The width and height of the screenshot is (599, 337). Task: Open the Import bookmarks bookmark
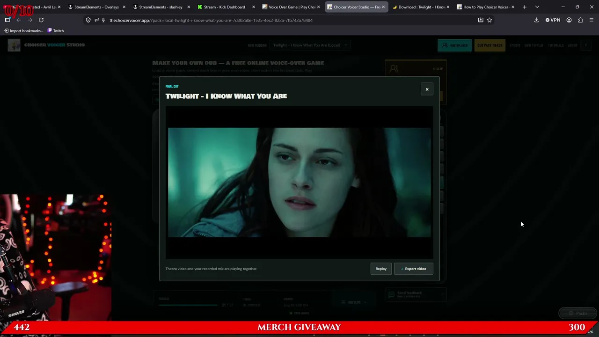point(23,31)
